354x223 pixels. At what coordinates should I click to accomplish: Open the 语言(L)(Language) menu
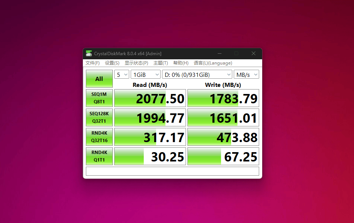pyautogui.click(x=213, y=63)
